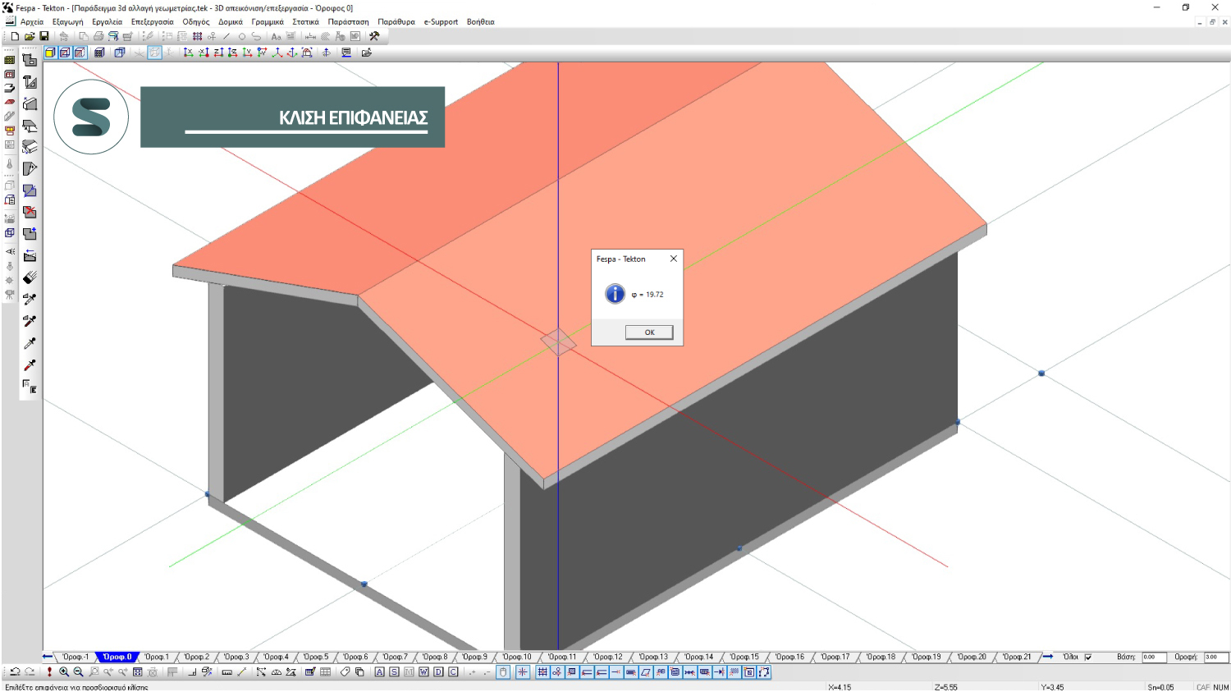
Task: Create a new document with blank page icon
Action: click(15, 36)
